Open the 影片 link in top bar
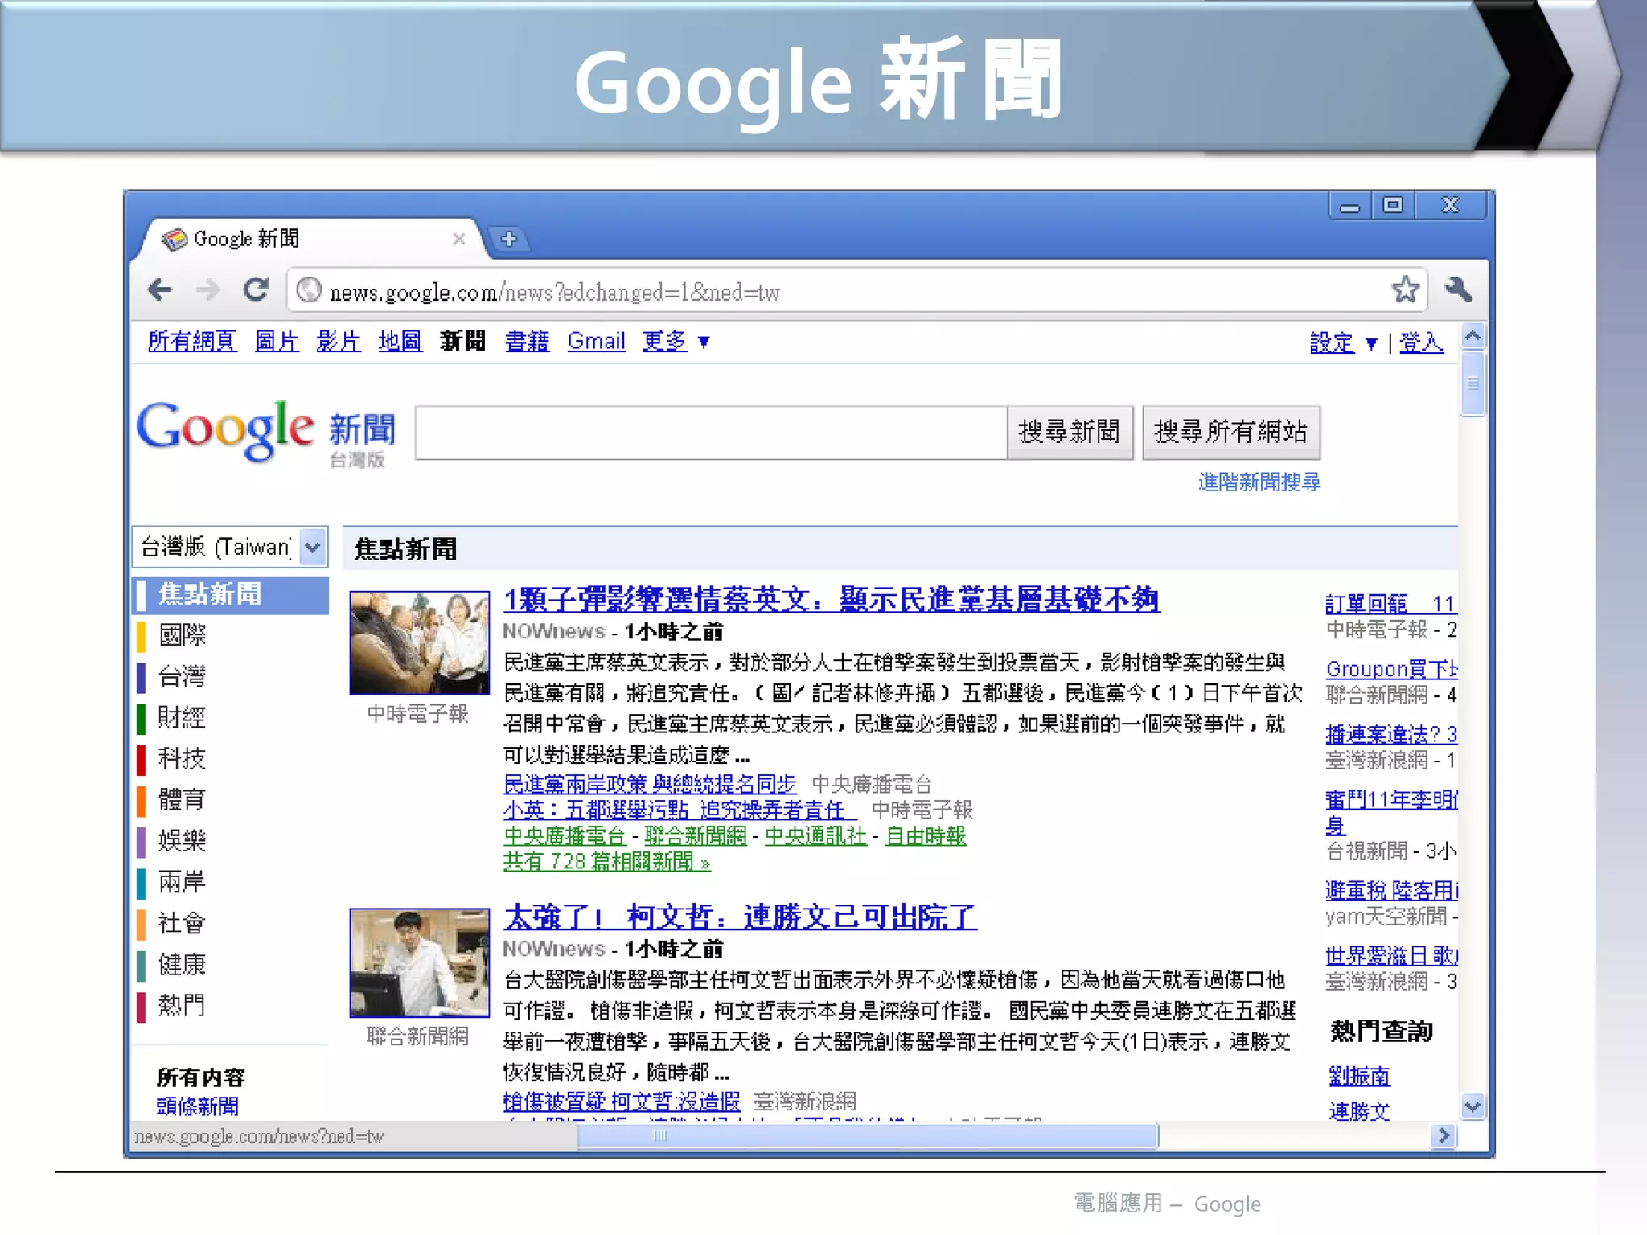The height and width of the screenshot is (1235, 1647). [x=338, y=341]
